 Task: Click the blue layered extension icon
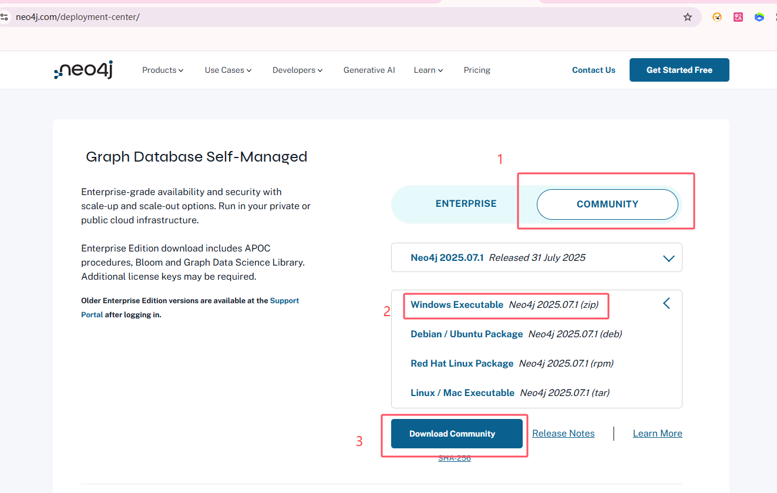pos(759,17)
